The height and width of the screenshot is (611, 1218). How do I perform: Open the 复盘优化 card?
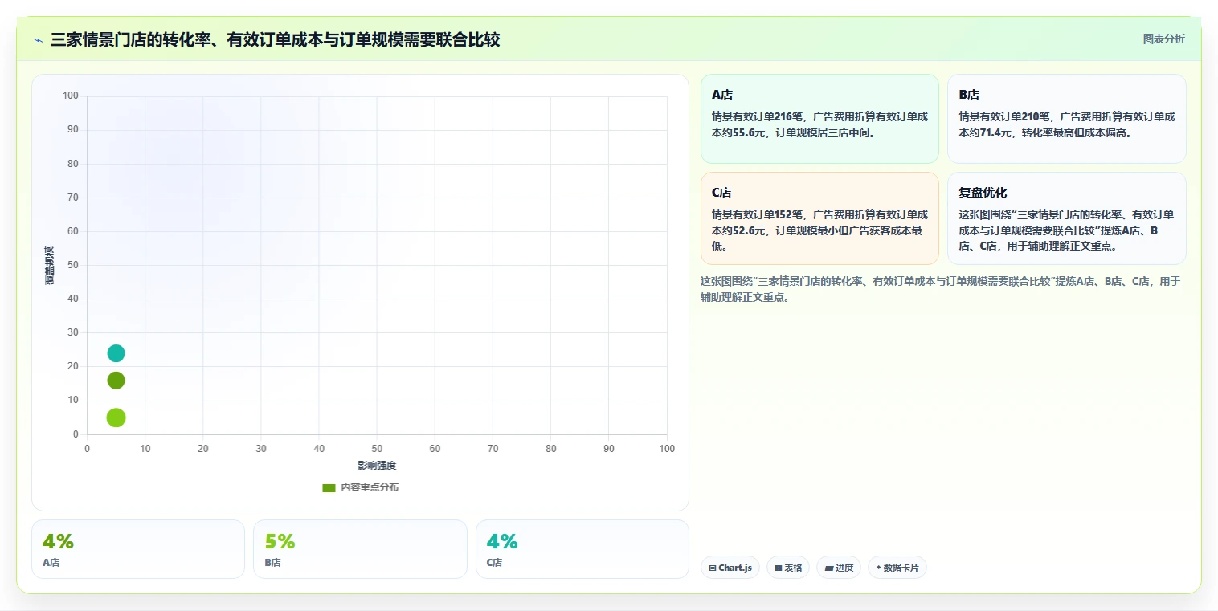(1066, 218)
